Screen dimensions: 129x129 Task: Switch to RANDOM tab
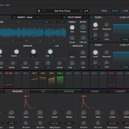click(95, 92)
